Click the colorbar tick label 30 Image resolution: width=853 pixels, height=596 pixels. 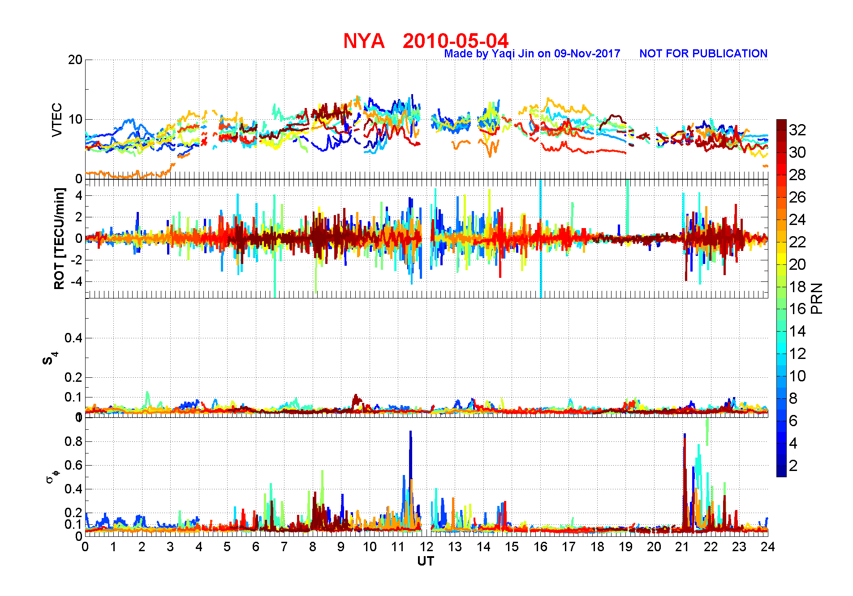[x=797, y=152]
